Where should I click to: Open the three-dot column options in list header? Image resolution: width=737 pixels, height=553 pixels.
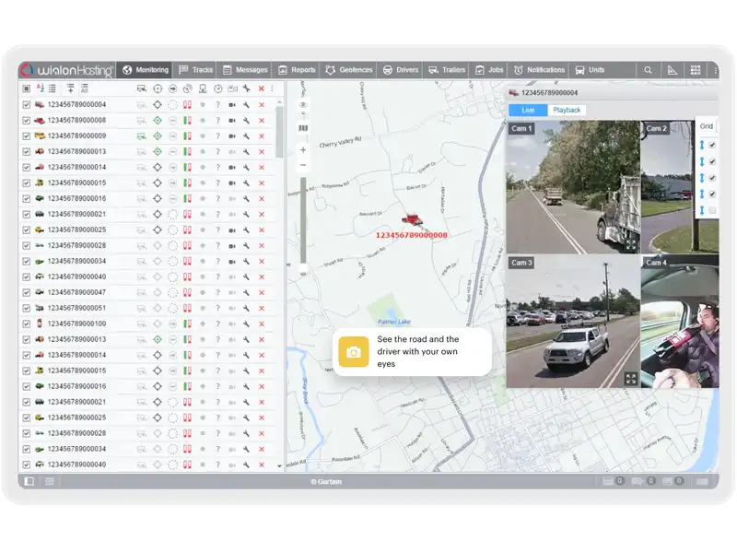click(x=272, y=88)
